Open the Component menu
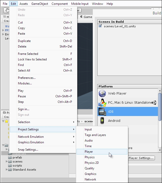 60,4
